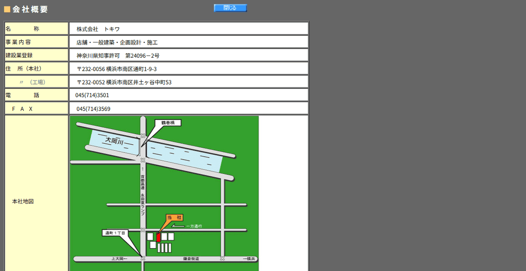Click the 閉じる close button

coord(230,7)
